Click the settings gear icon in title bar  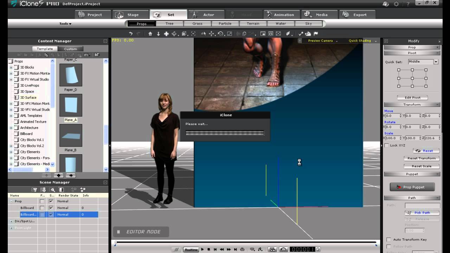(x=396, y=4)
